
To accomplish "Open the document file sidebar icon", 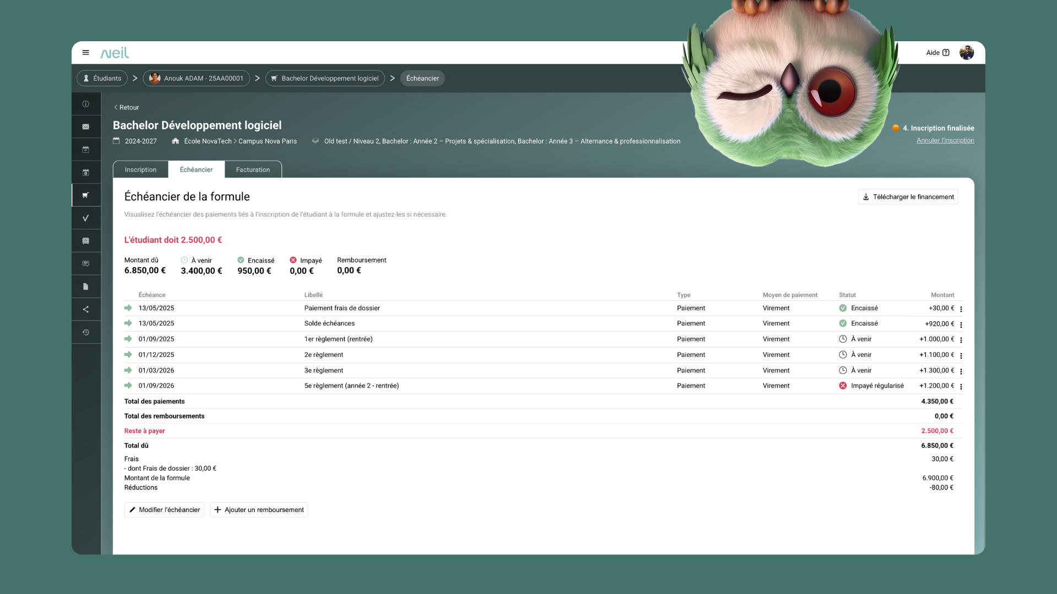I will [86, 287].
